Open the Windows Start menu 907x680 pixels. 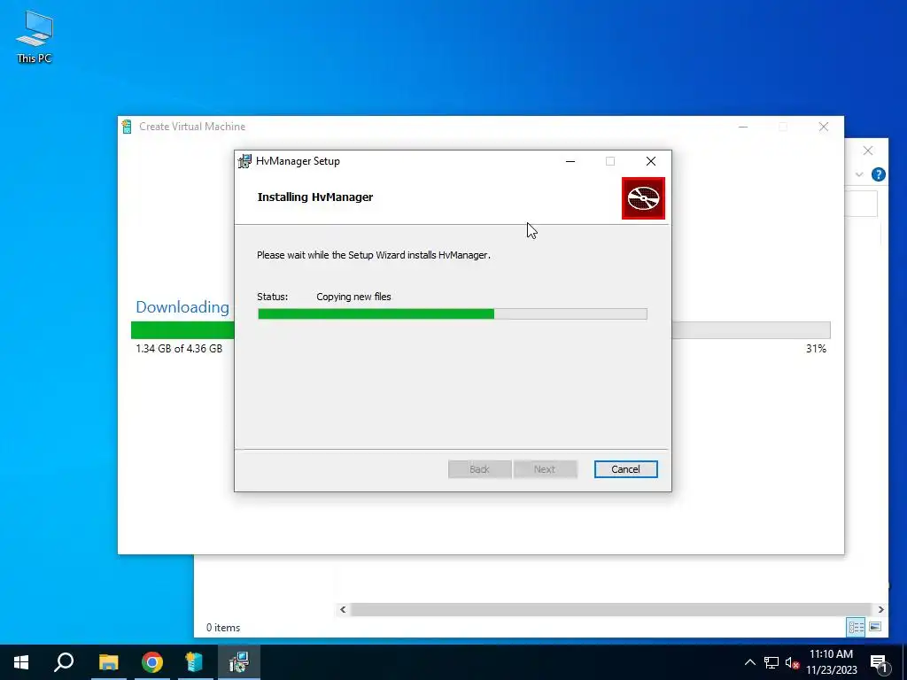point(21,662)
